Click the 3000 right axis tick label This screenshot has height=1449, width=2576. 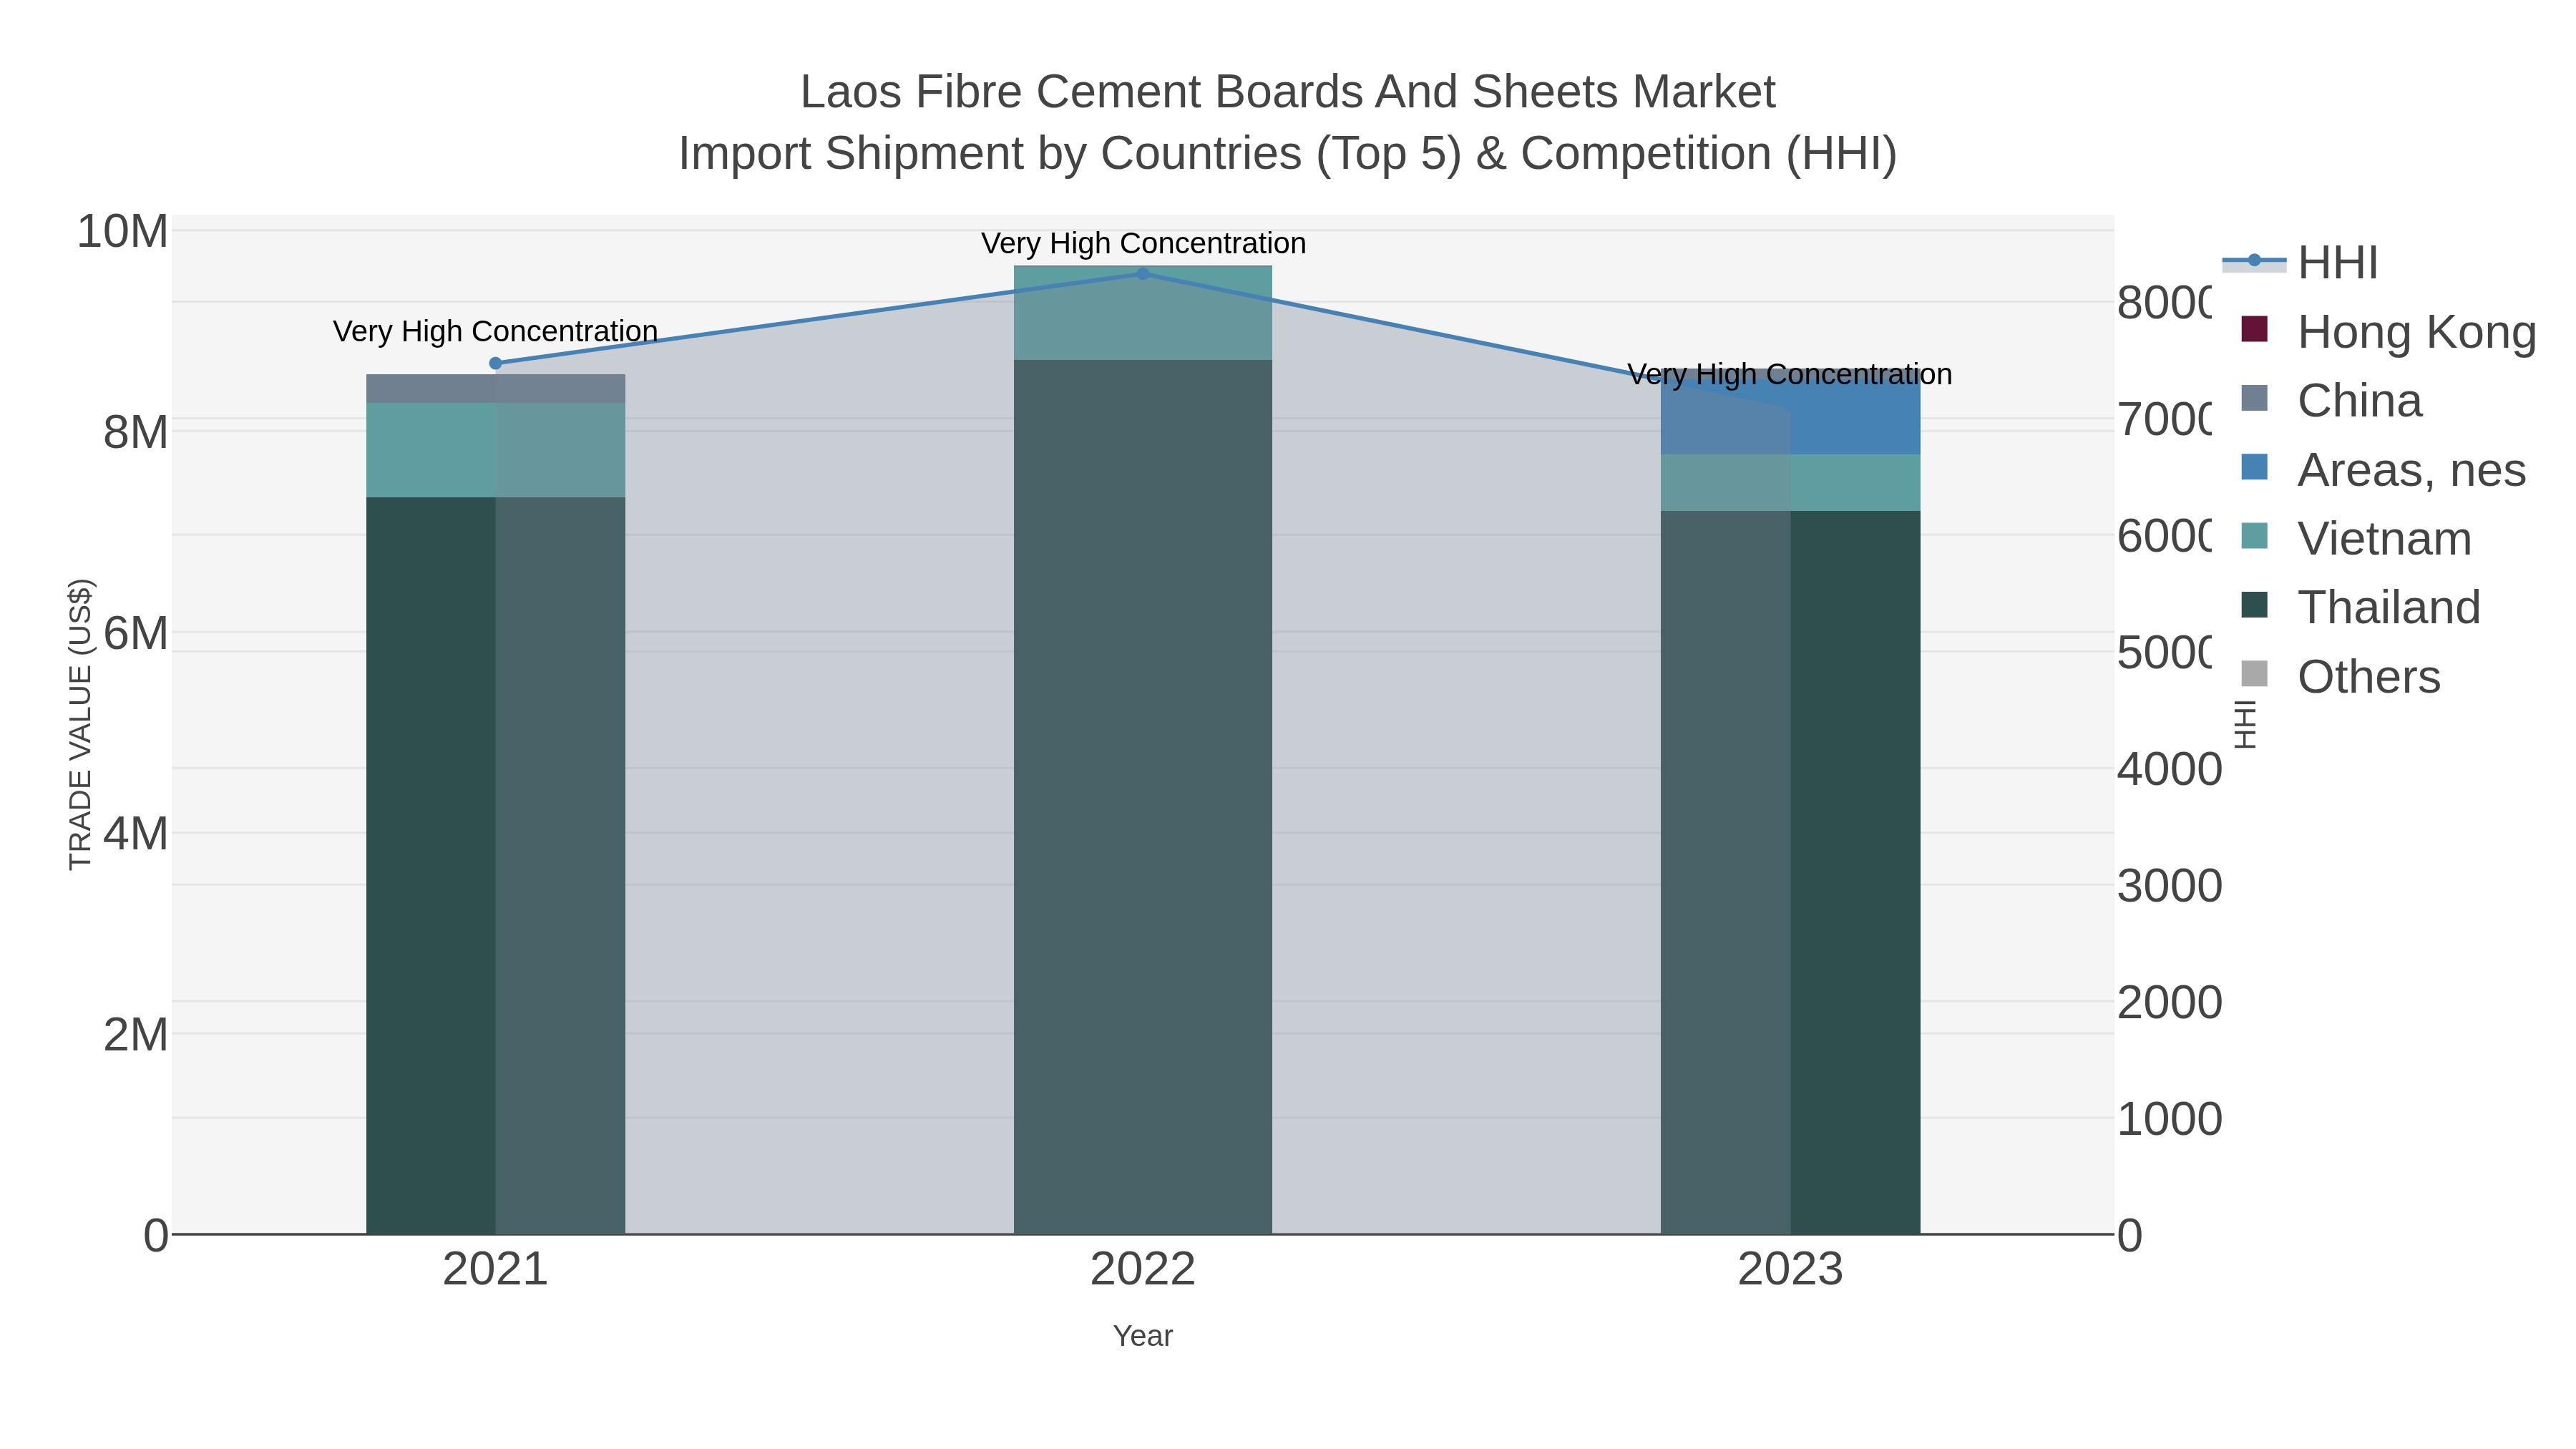point(2169,886)
